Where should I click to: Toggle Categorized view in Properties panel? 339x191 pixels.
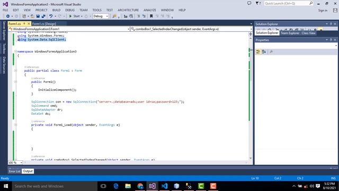tap(258, 51)
